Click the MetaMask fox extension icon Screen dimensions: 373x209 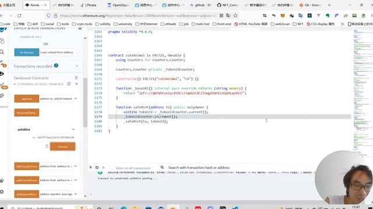(x=283, y=16)
